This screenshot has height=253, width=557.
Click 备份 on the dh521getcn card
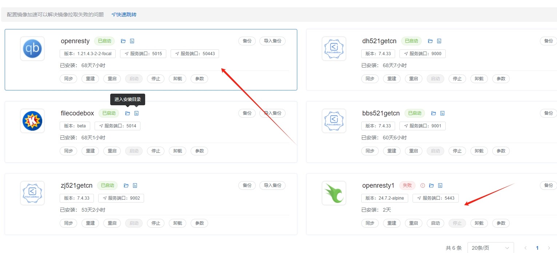point(548,41)
